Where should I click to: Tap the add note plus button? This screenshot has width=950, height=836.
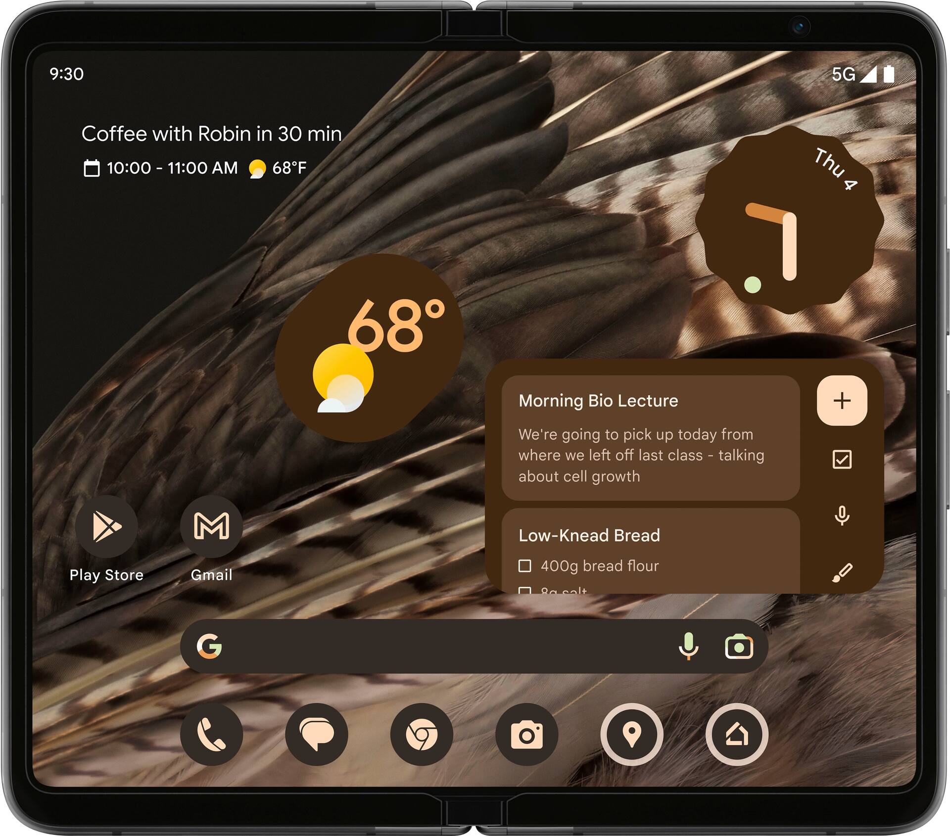coord(840,400)
